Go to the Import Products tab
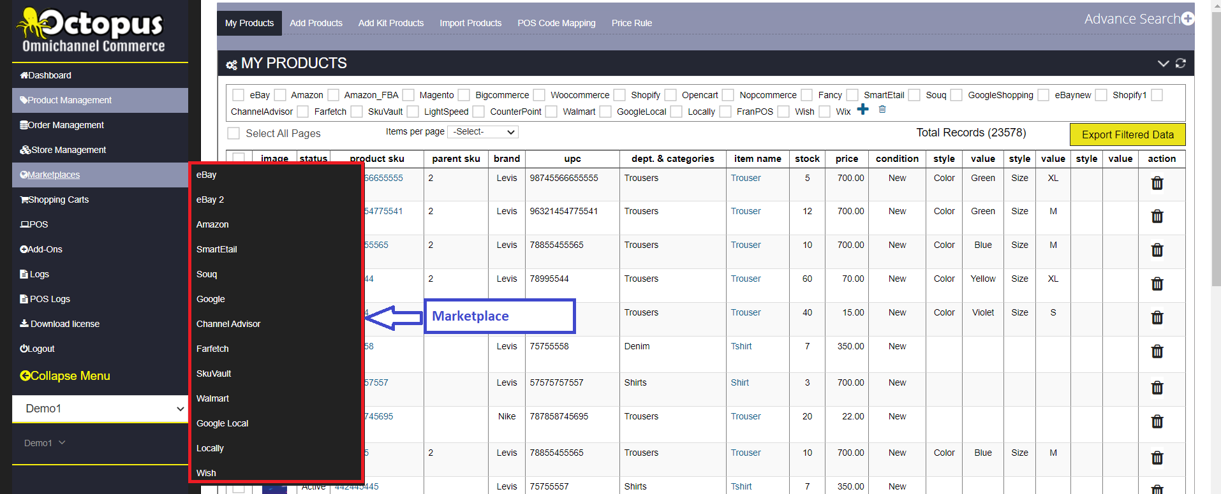Screen dimensions: 1221x494 (471, 23)
